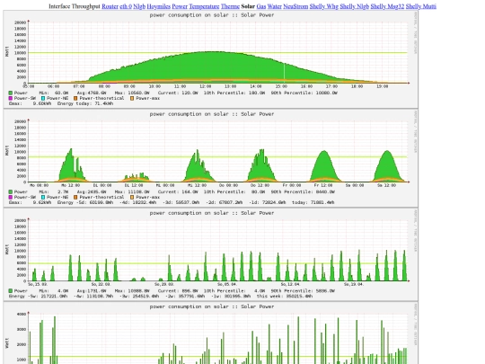The image size is (485, 364).
Task: Open the Therme link
Action: point(230,6)
